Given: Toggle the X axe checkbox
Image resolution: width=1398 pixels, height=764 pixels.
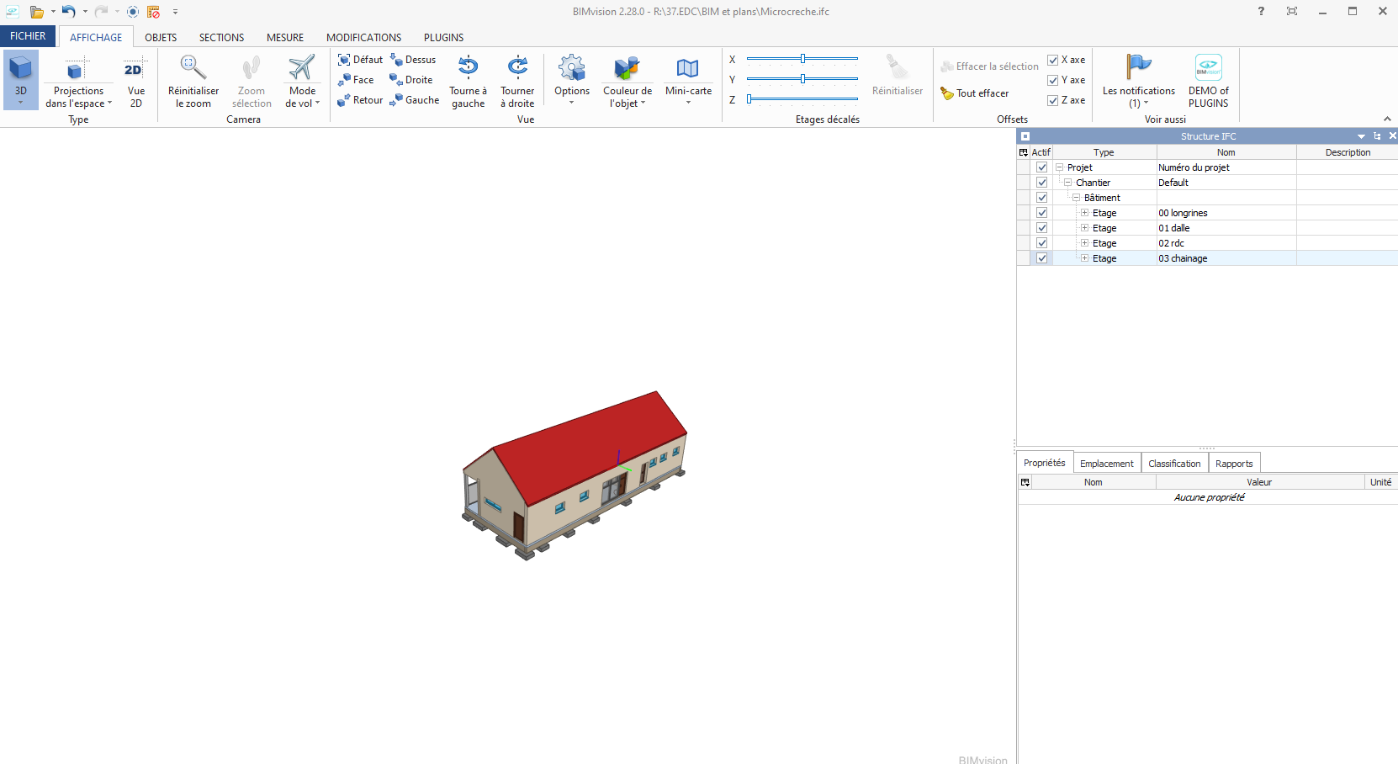Looking at the screenshot, I should click(1053, 60).
